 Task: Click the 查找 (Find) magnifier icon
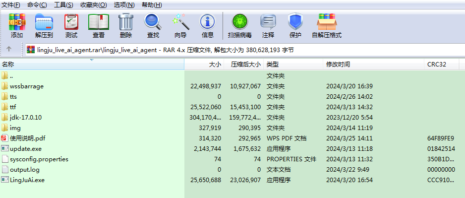(153, 22)
